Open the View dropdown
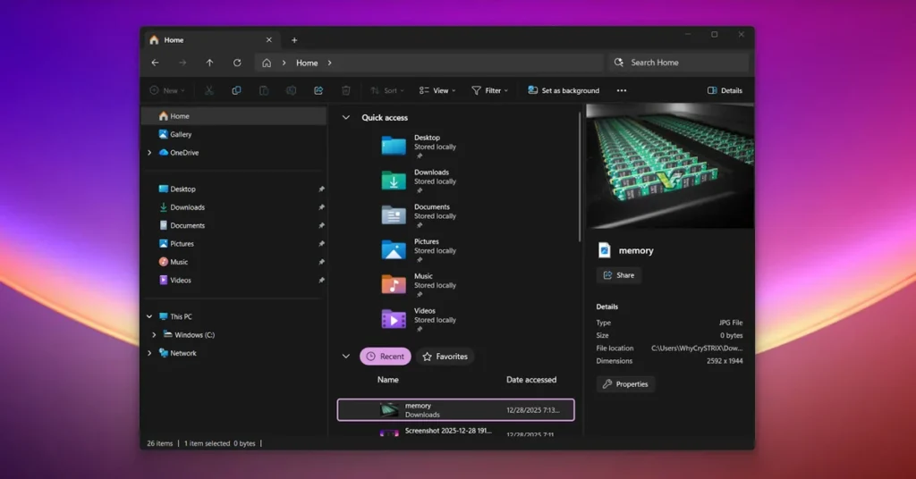Image resolution: width=916 pixels, height=479 pixels. coord(437,90)
